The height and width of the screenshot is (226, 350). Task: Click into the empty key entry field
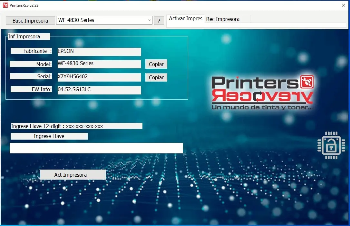pyautogui.click(x=96, y=148)
